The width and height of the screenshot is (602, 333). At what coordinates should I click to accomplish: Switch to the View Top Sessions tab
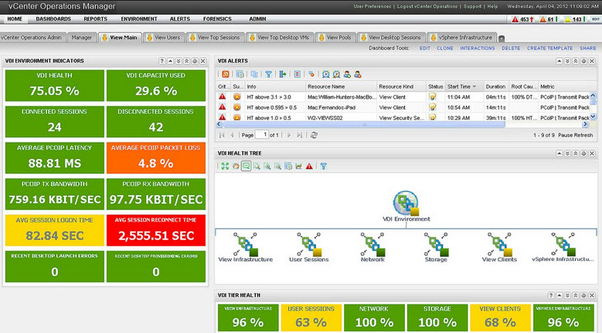(215, 38)
